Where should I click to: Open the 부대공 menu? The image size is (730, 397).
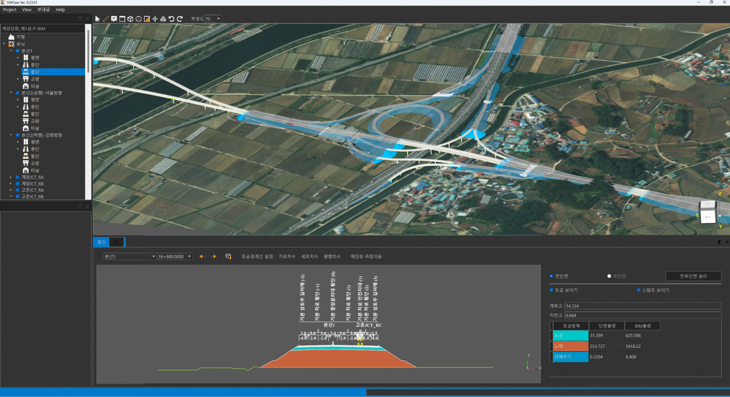click(x=43, y=9)
